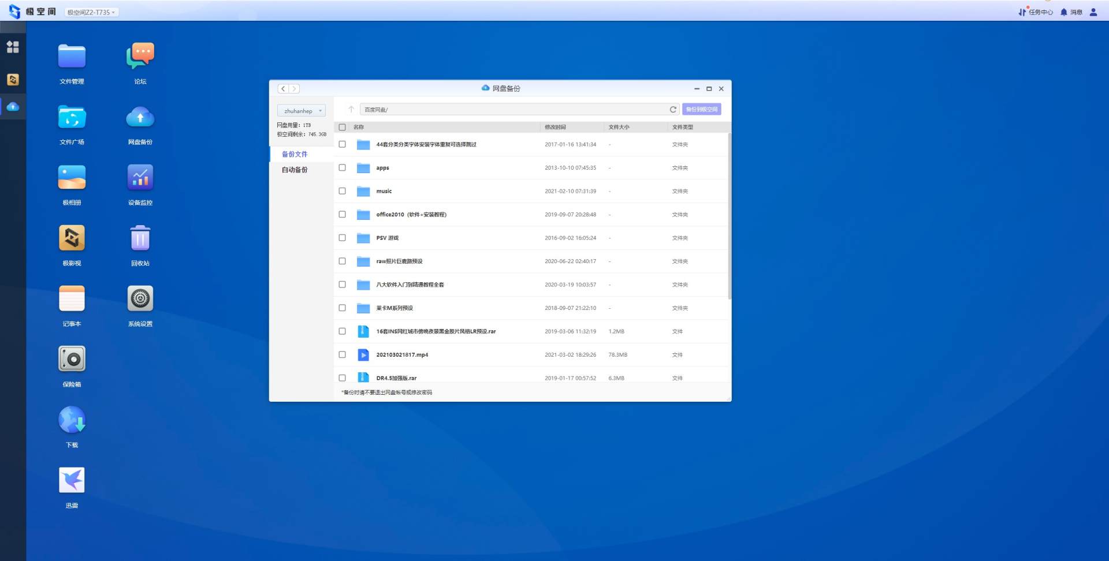Open the 任务中心 task center icon
The height and width of the screenshot is (561, 1109).
point(1036,12)
